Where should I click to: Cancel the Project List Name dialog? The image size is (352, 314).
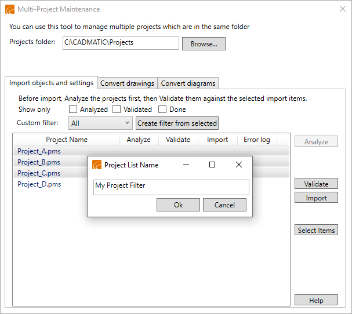pyautogui.click(x=224, y=205)
